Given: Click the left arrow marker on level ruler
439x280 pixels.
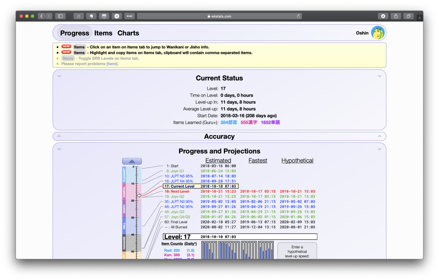Looking at the screenshot, I should (139, 195).
